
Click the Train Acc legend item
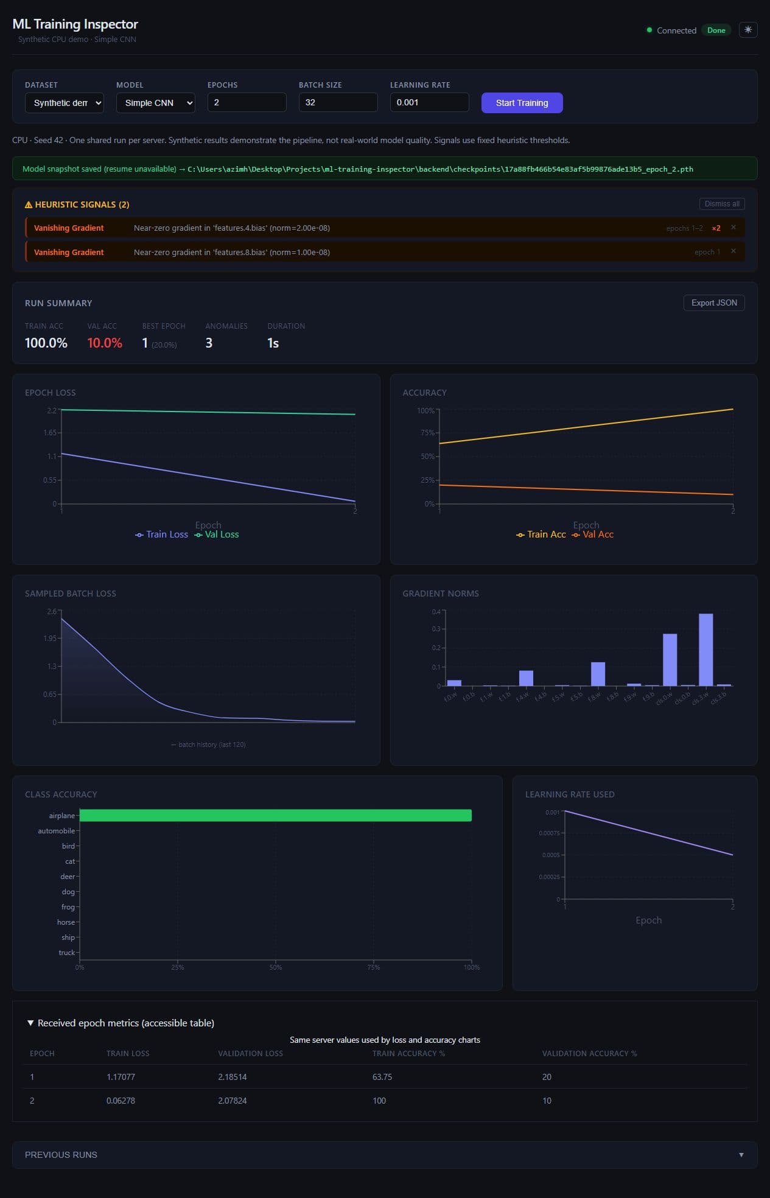(x=541, y=534)
